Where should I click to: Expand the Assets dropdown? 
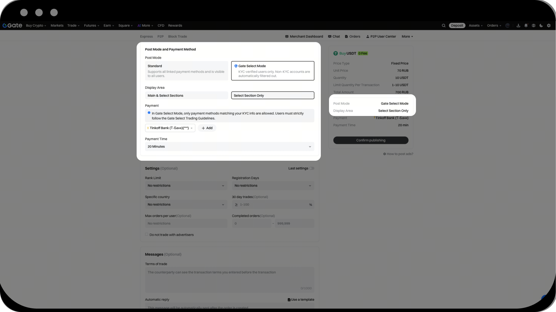point(476,25)
